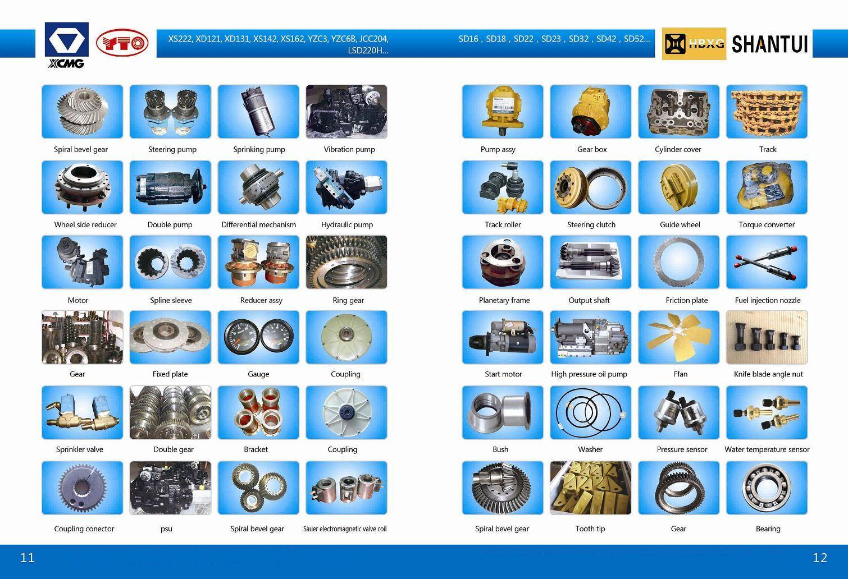Screen dimensions: 848x579
Task: Select the yellow fan thumbnail
Action: point(678,337)
